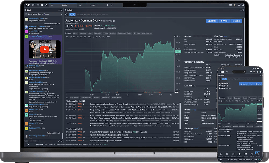Image resolution: width=269 pixels, height=163 pixels.
Task: Open settings gear on laptop status bar
Action: click(x=28, y=145)
